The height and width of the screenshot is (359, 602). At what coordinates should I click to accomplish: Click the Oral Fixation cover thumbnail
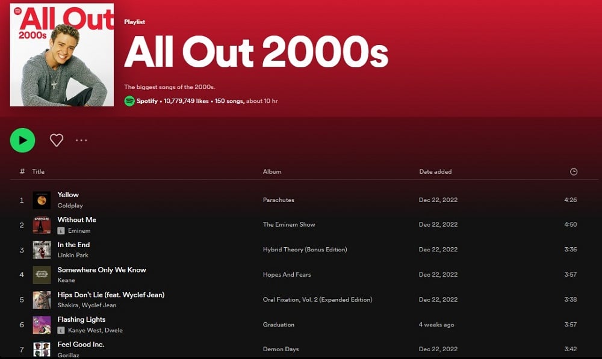pos(42,300)
